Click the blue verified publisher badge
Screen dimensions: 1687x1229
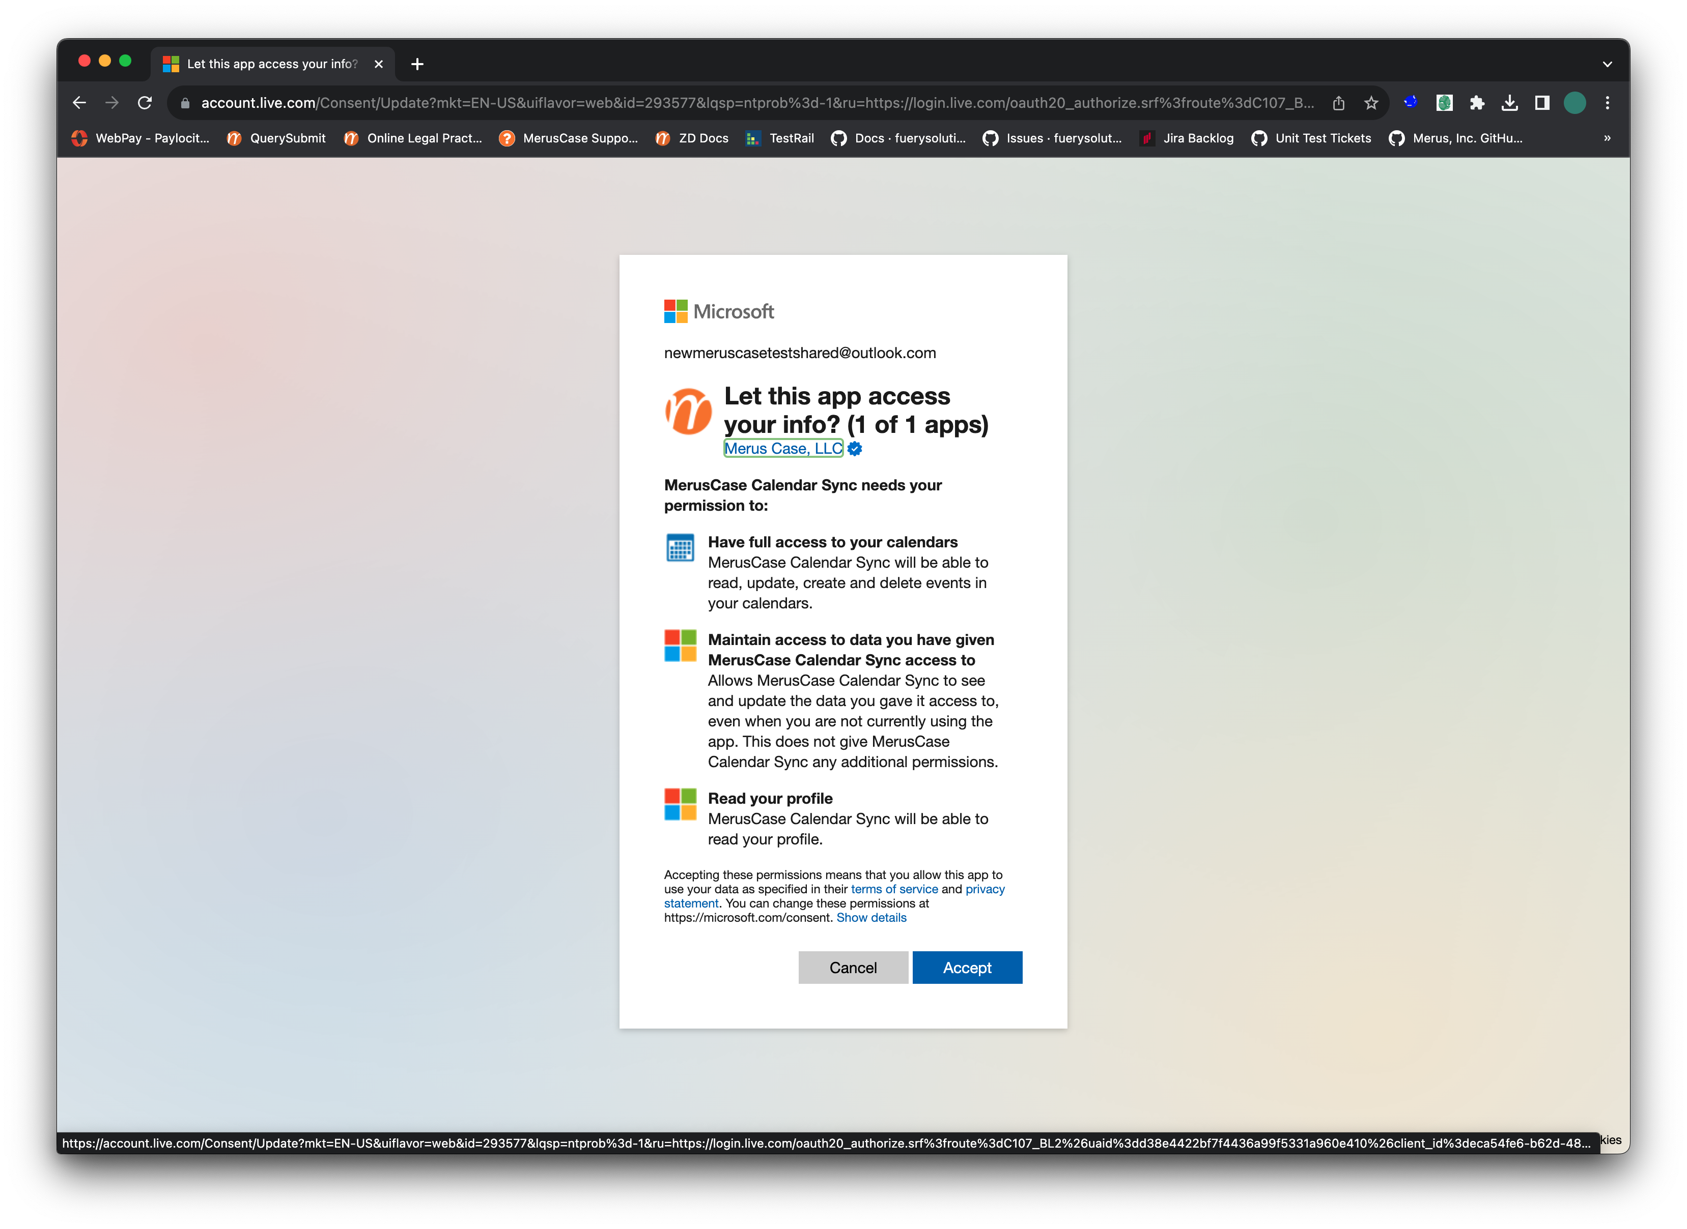point(855,449)
